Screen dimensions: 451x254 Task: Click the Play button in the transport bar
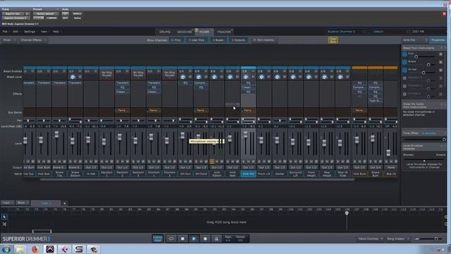coord(194,238)
